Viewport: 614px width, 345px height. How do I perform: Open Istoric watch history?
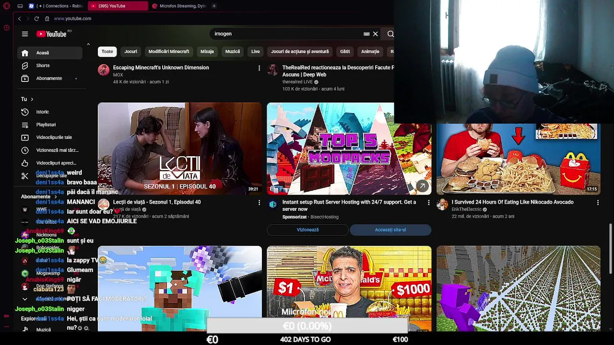click(49, 112)
